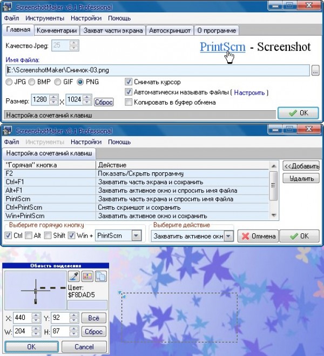
Task: Select the Win+PrintScrn hotkey row
Action: click(x=136, y=216)
